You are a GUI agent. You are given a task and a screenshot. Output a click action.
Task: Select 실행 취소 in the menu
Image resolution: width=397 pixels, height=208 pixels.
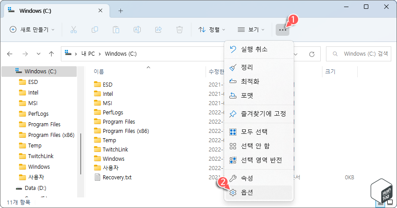tap(259, 49)
